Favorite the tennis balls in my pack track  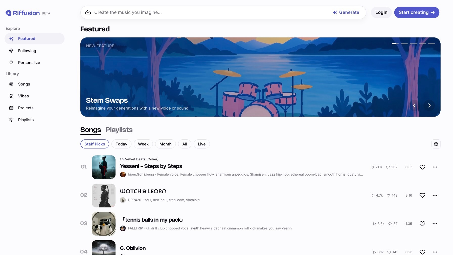click(x=422, y=224)
